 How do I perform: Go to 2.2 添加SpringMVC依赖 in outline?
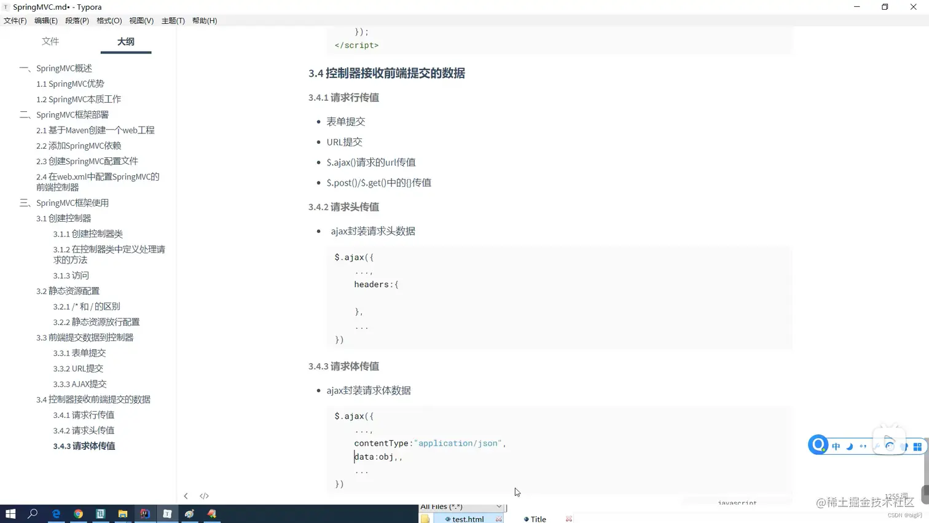[x=79, y=146]
